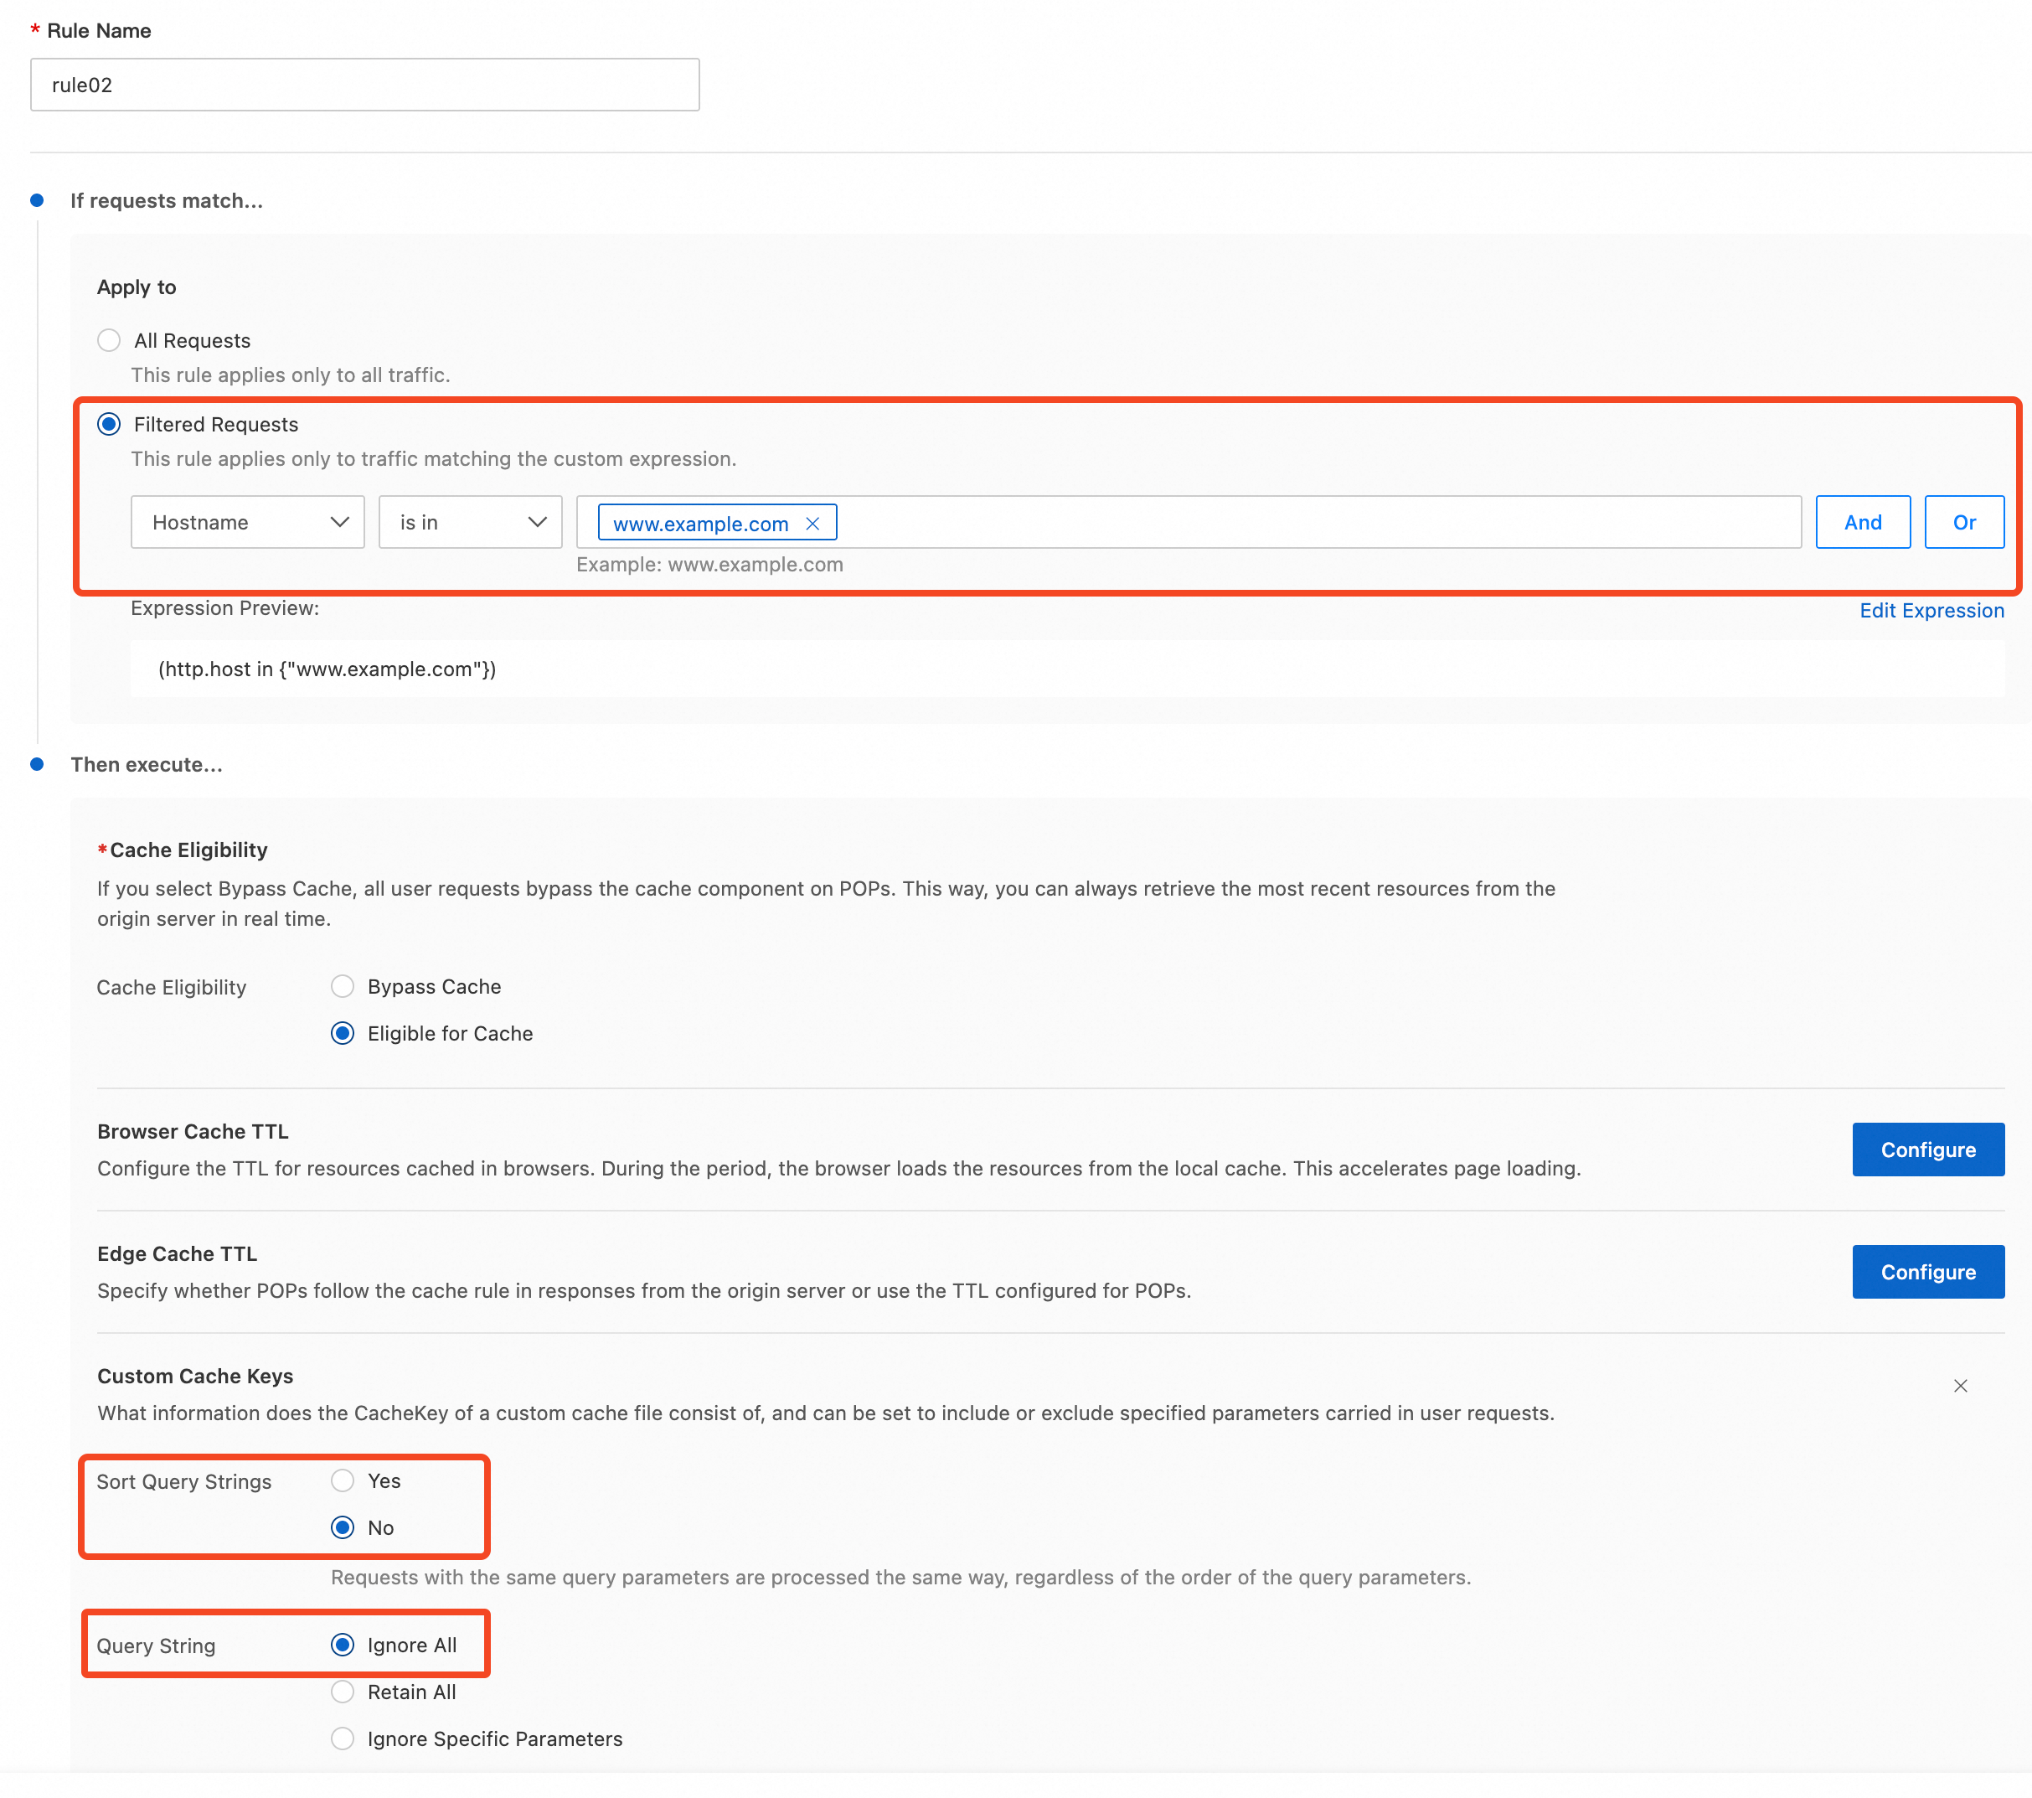Select Retain All query string option
Viewport: 2032px width, 1798px height.
pos(343,1692)
